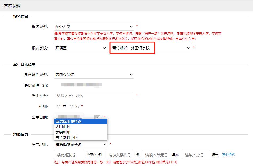Screen dimensions: 253x167
Task: Focus the 请填入单元号 unit number field
Action: 156,155
